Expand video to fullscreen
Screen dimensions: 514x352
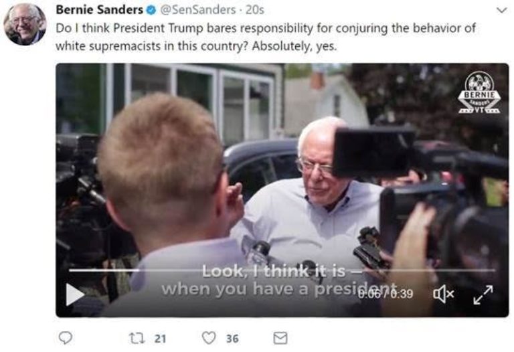coord(483,294)
